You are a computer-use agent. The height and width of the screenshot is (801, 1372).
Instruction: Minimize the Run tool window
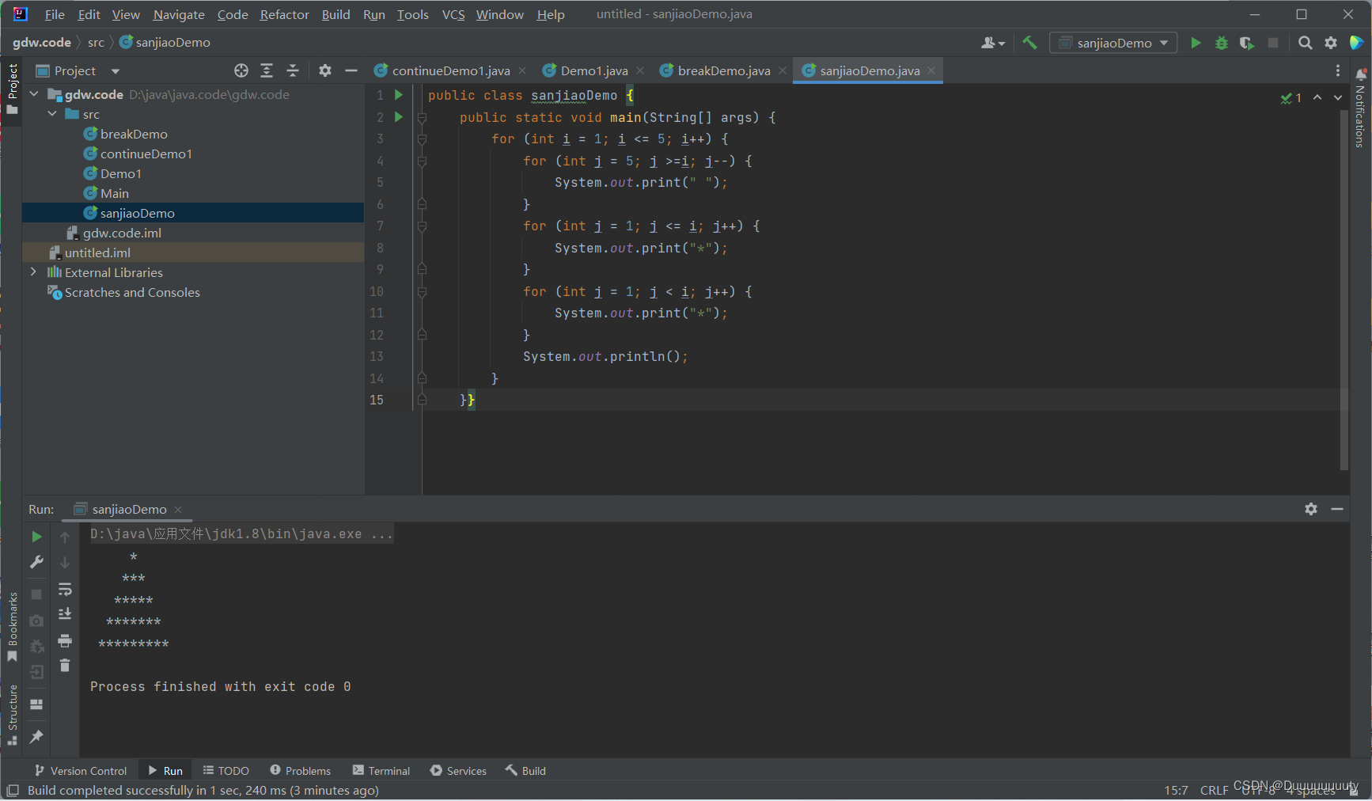click(1337, 509)
